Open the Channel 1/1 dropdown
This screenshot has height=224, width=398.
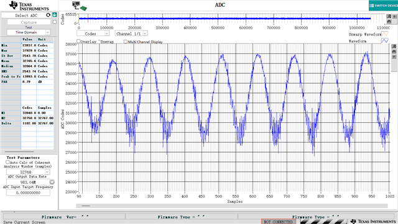[131, 34]
